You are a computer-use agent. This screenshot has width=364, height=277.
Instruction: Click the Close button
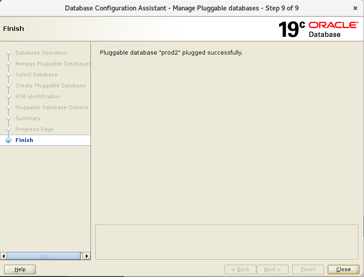click(x=344, y=269)
